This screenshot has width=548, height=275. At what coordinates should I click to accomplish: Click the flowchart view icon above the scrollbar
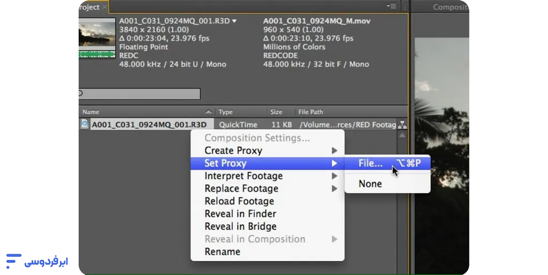[402, 124]
